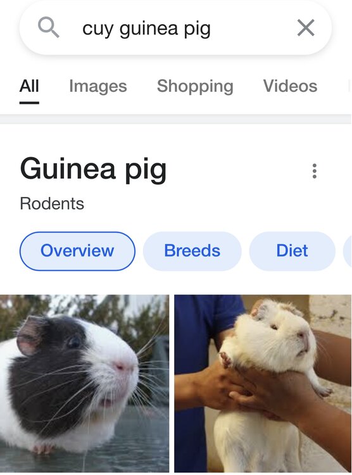
Task: Focus the 'cuy guinea pig' search field
Action: (175, 28)
